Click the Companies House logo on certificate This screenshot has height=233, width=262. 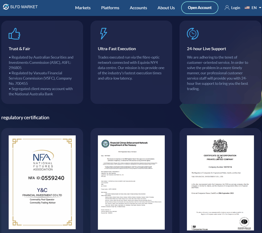click(200, 228)
